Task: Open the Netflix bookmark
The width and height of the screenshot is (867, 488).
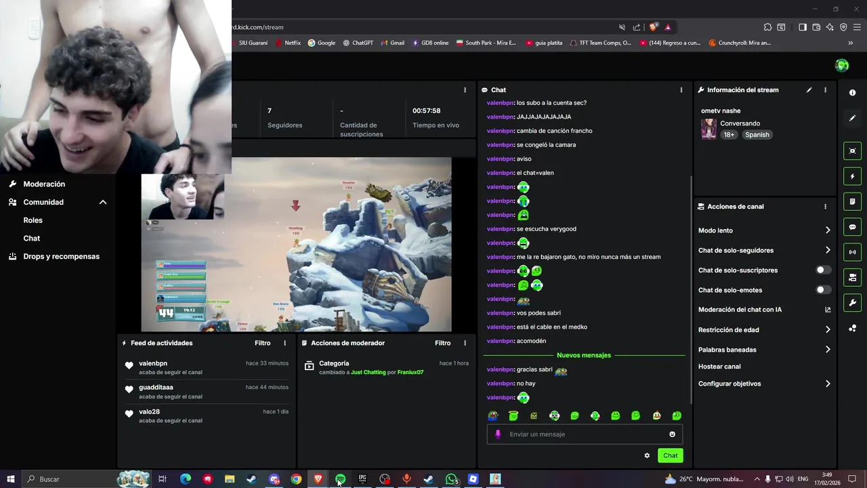Action: click(287, 43)
